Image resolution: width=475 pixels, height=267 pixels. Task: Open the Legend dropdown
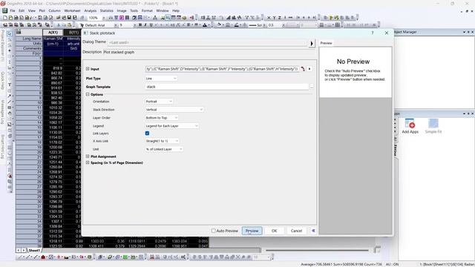[x=171, y=126]
